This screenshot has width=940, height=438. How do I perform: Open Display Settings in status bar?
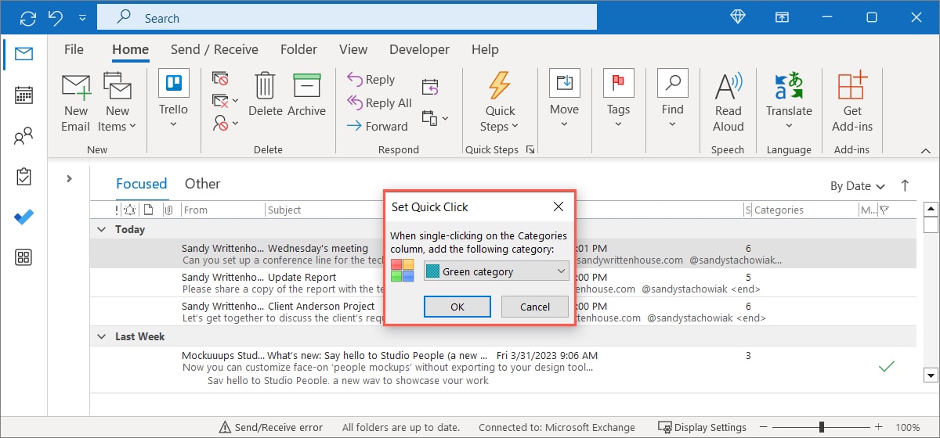click(x=702, y=427)
